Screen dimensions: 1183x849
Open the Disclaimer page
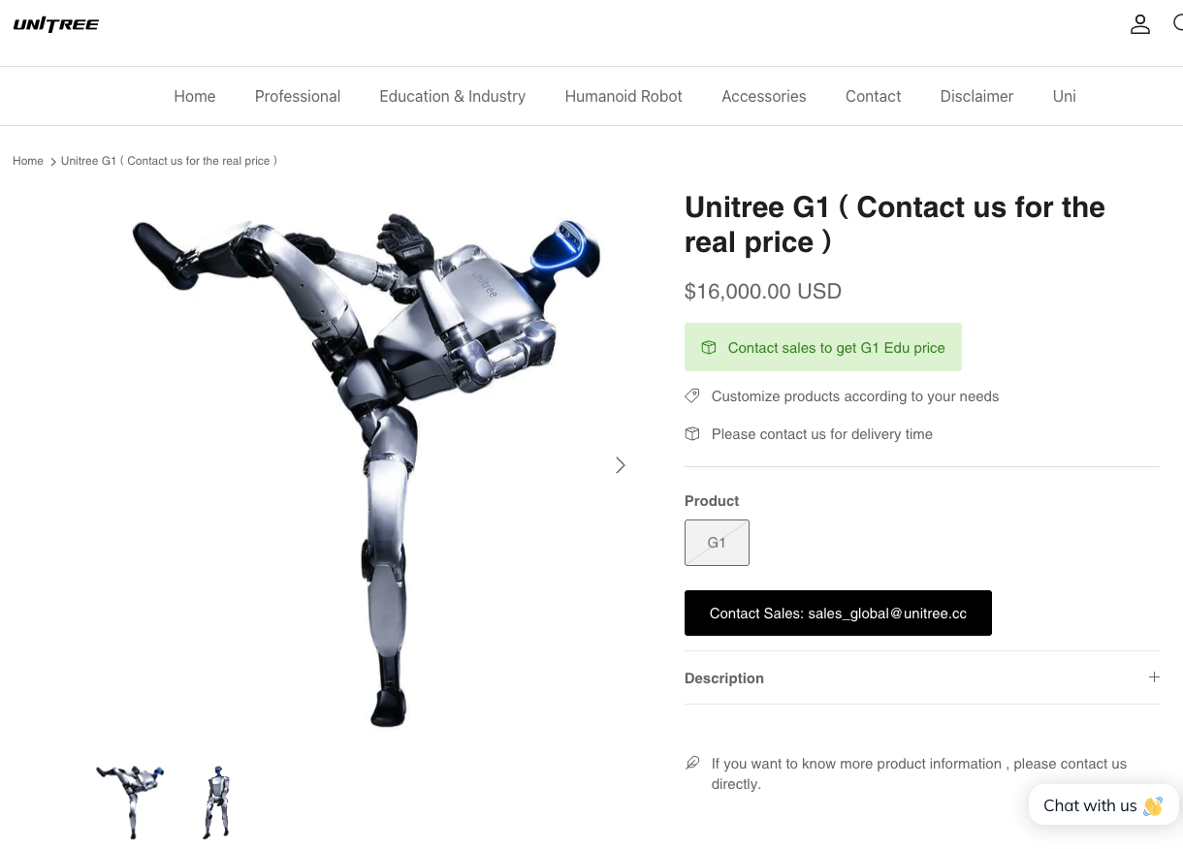coord(976,96)
